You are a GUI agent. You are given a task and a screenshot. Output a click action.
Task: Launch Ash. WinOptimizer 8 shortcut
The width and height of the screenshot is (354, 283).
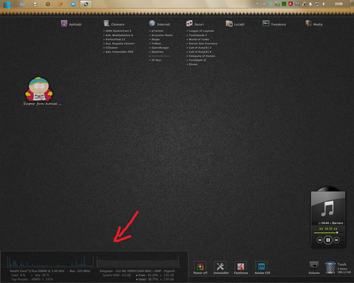[119, 35]
